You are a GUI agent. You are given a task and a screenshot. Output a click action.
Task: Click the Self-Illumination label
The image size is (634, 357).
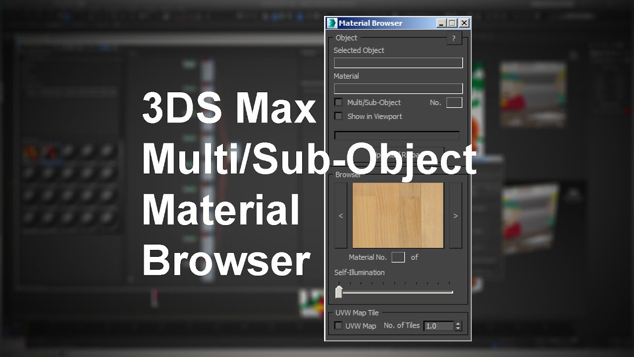[x=359, y=272]
